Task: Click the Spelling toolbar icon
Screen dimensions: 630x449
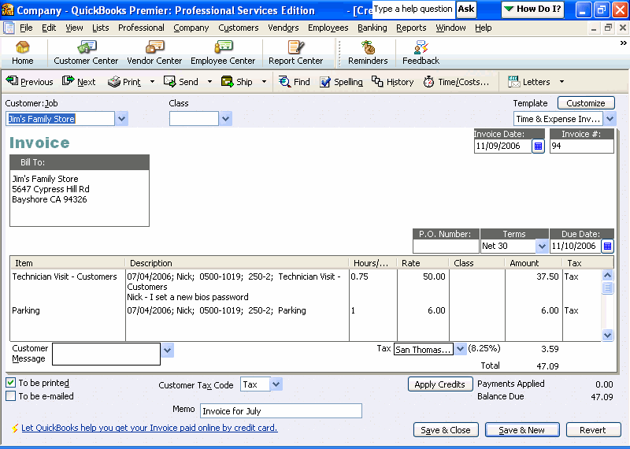Action: (x=340, y=82)
